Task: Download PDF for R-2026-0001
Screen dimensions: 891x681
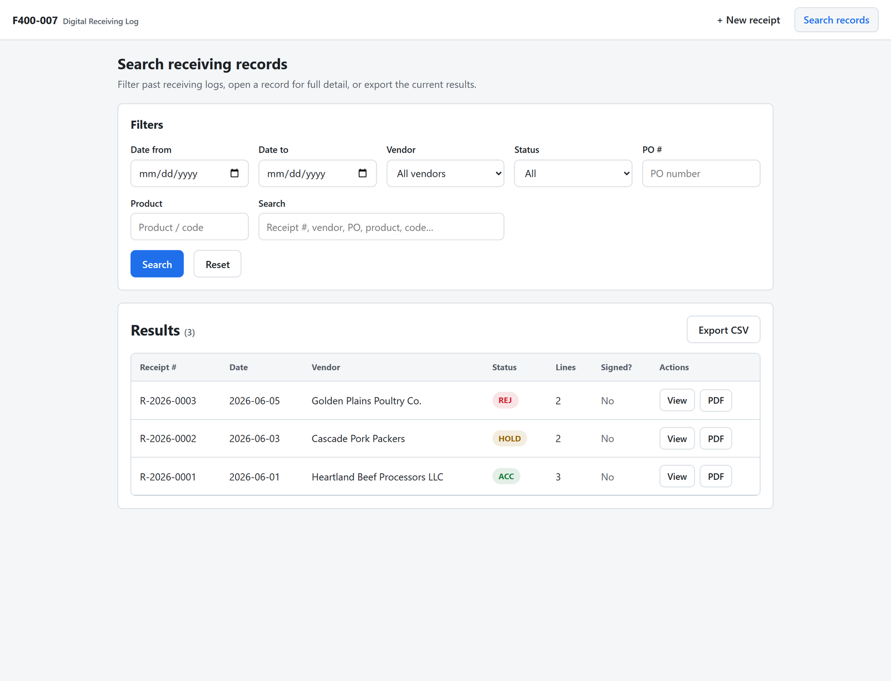Action: tap(716, 476)
